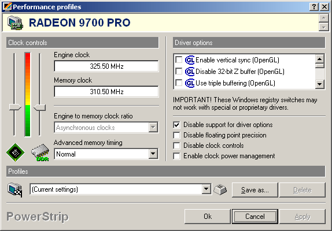Open the profiles Current settings dropdown
This screenshot has height=231, width=332.
(206, 189)
